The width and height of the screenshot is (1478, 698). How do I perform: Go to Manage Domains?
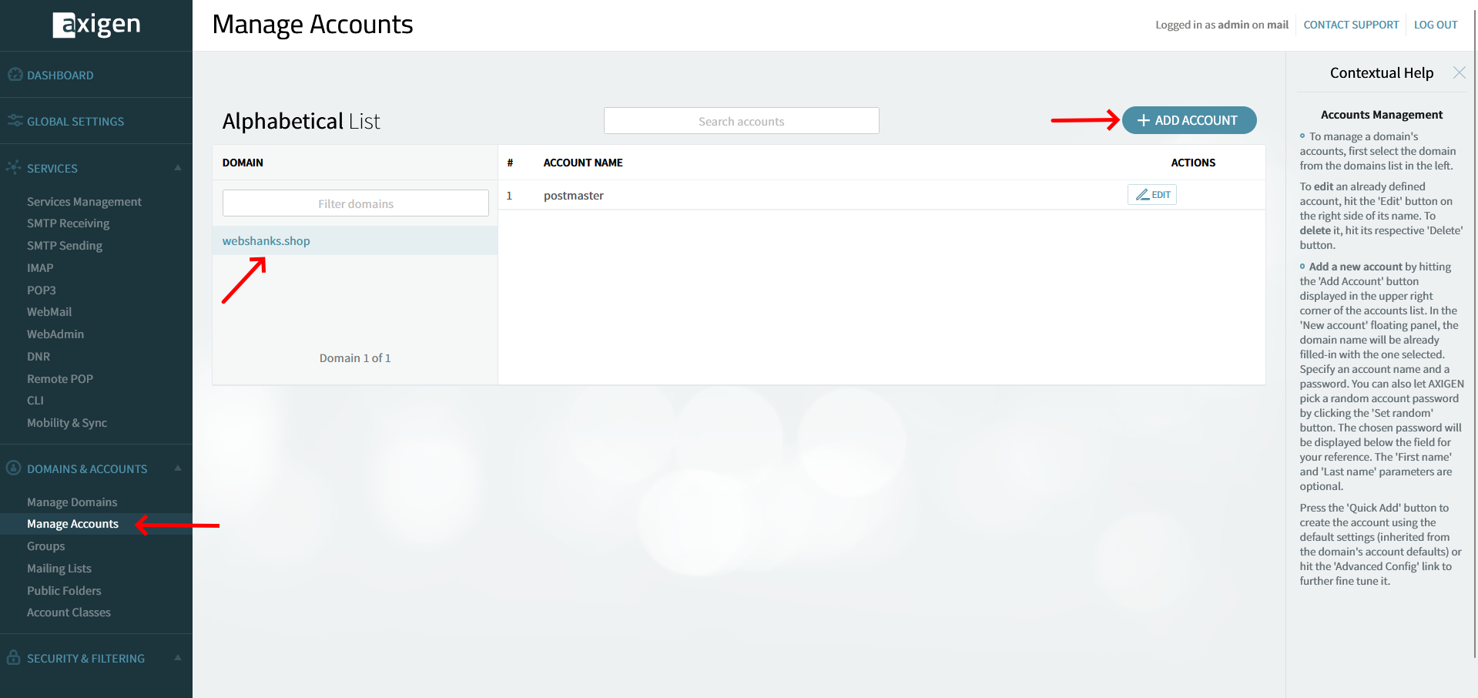(72, 502)
